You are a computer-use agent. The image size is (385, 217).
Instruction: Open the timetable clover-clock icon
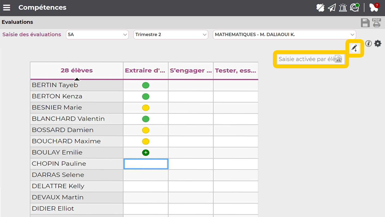point(320,8)
